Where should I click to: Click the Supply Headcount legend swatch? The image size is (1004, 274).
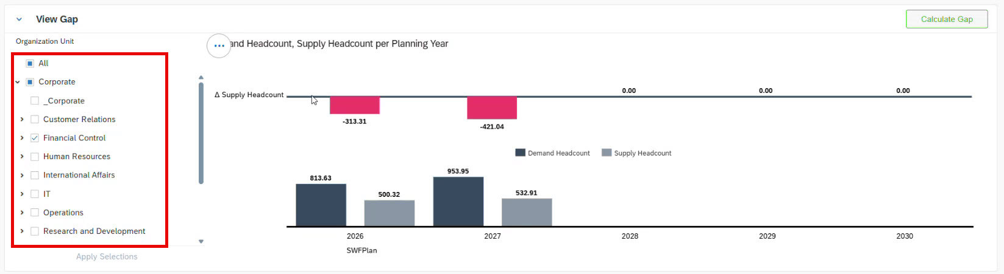coord(607,153)
